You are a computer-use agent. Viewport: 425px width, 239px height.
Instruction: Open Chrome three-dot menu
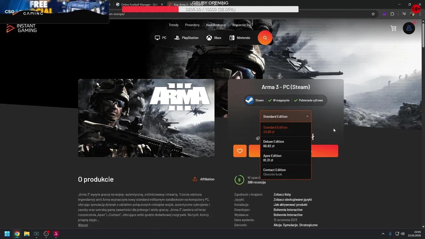[x=420, y=14]
